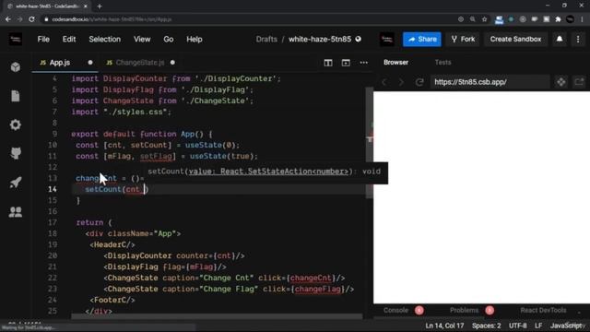Image resolution: width=590 pixels, height=332 pixels.
Task: Click unsaved dot on App.js tab
Action: pyautogui.click(x=90, y=63)
